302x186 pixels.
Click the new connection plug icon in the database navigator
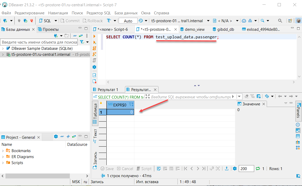56,36
